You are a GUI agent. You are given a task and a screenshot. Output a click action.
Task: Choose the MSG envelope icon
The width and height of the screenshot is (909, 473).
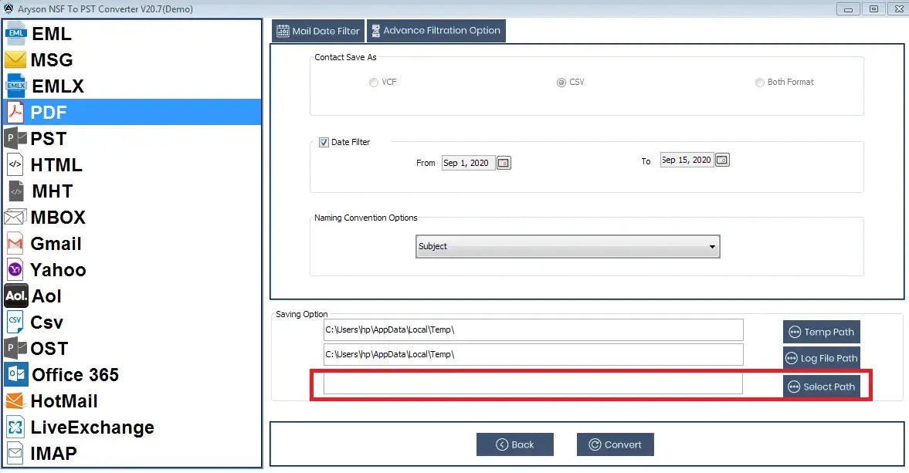(15, 59)
